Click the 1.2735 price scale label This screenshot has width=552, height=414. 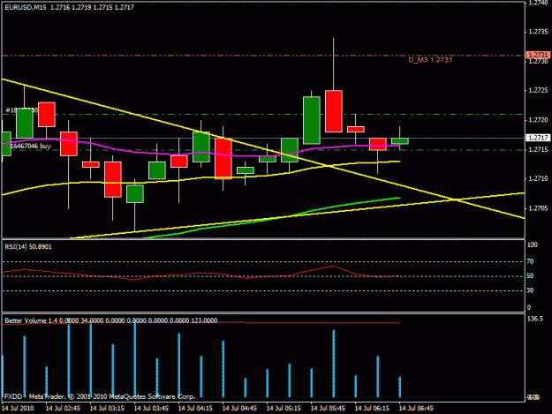point(538,32)
